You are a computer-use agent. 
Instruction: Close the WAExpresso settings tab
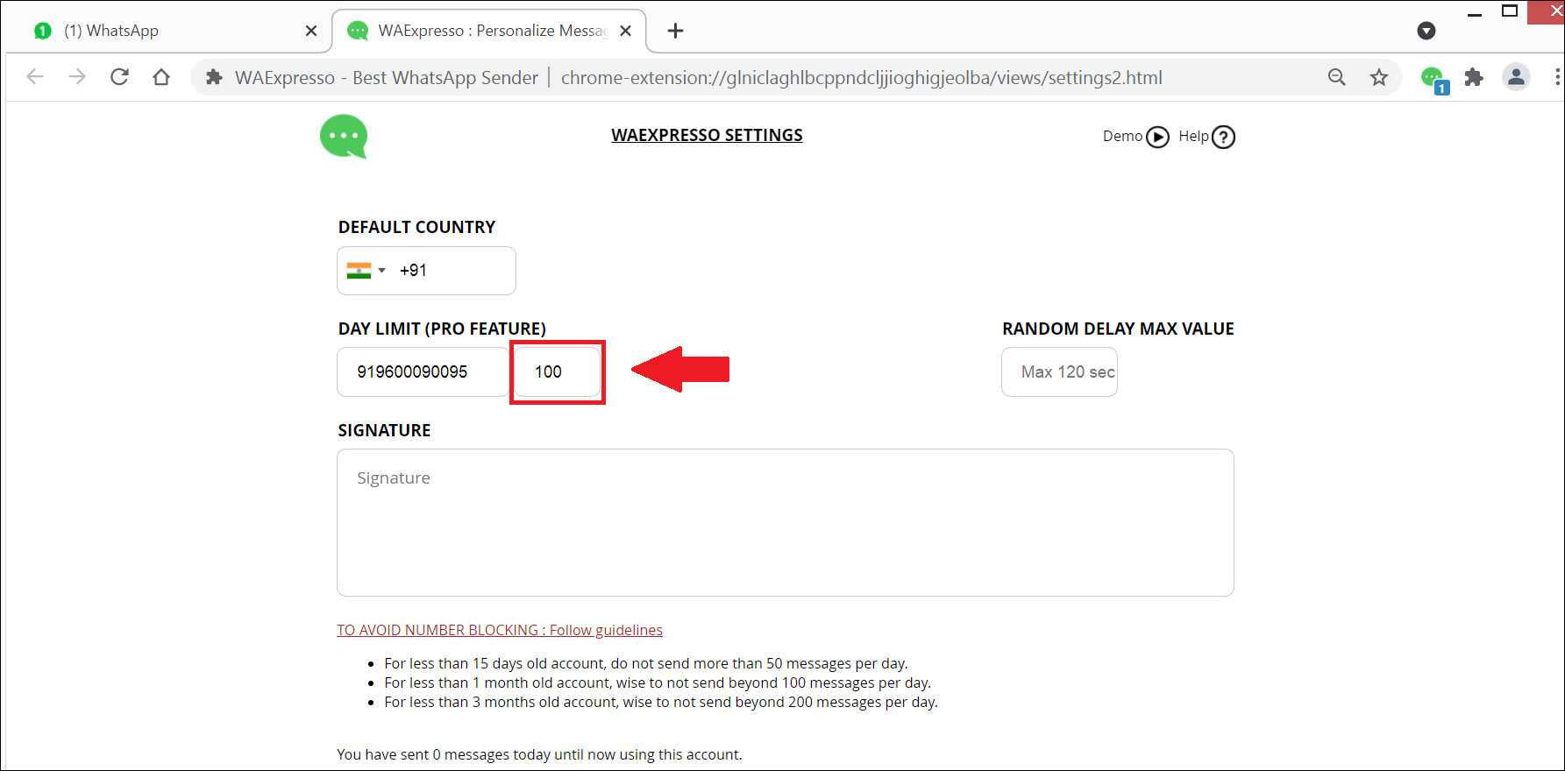coord(626,31)
